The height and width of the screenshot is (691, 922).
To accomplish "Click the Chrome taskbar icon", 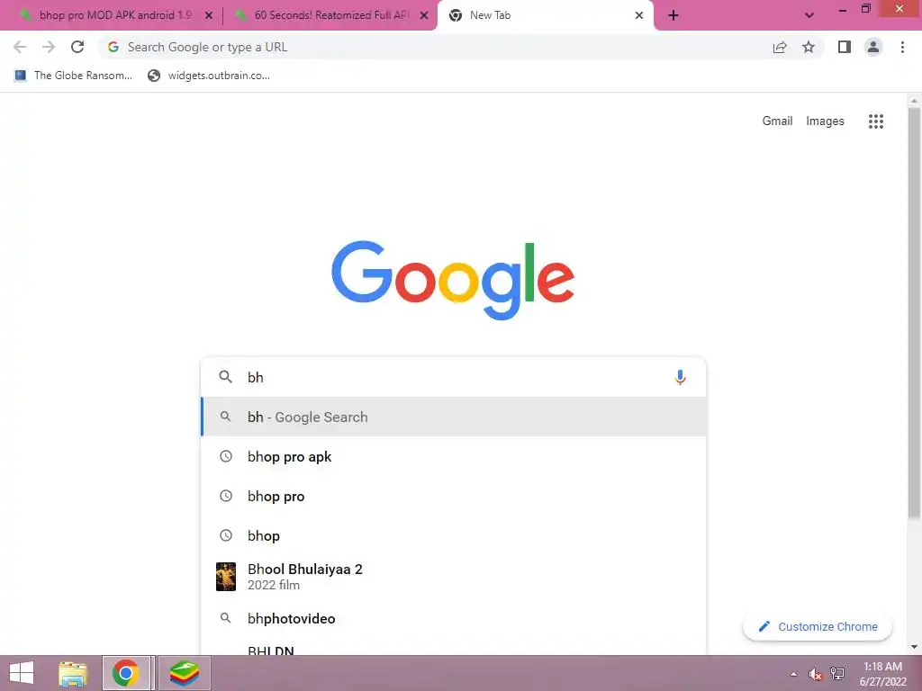I will pyautogui.click(x=126, y=673).
